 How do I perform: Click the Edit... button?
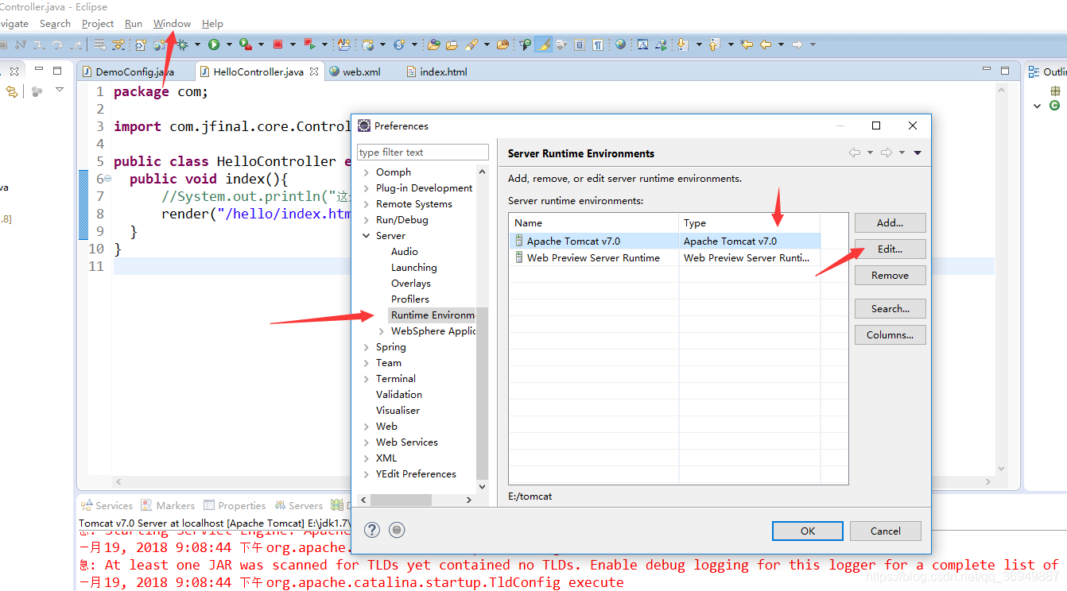890,249
